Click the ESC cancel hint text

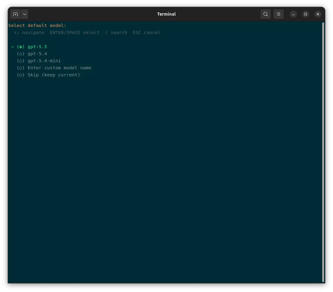(x=147, y=33)
